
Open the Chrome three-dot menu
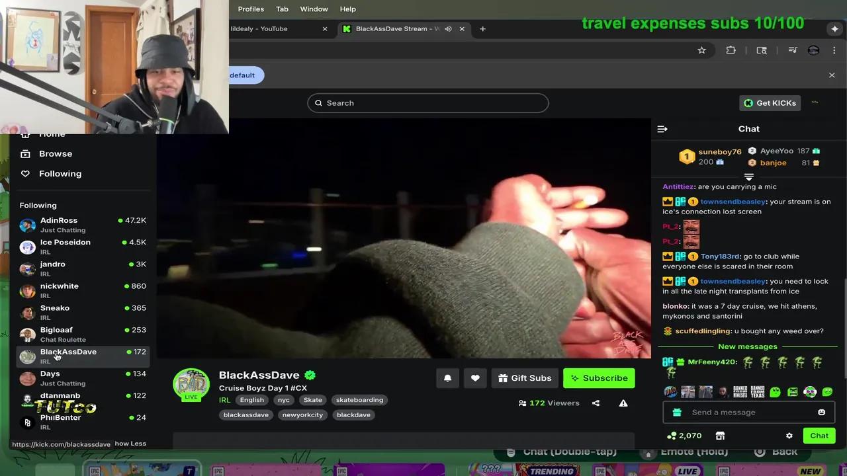[x=833, y=50]
